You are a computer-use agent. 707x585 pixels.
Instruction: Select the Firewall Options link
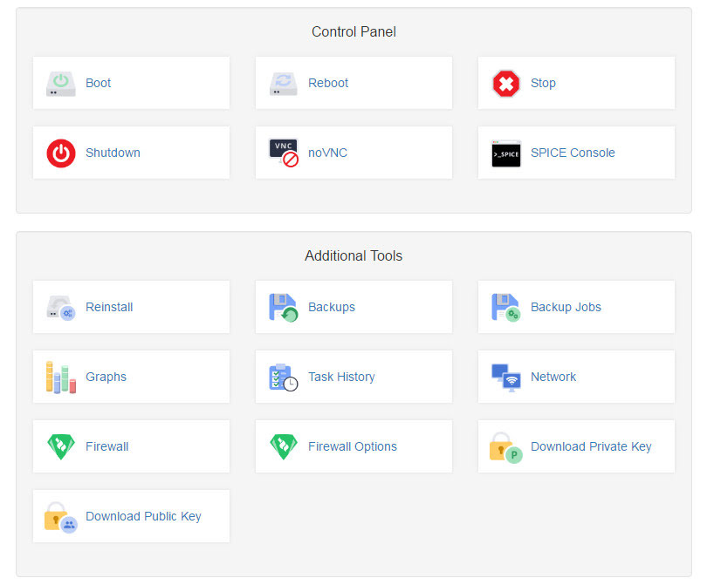coord(353,446)
